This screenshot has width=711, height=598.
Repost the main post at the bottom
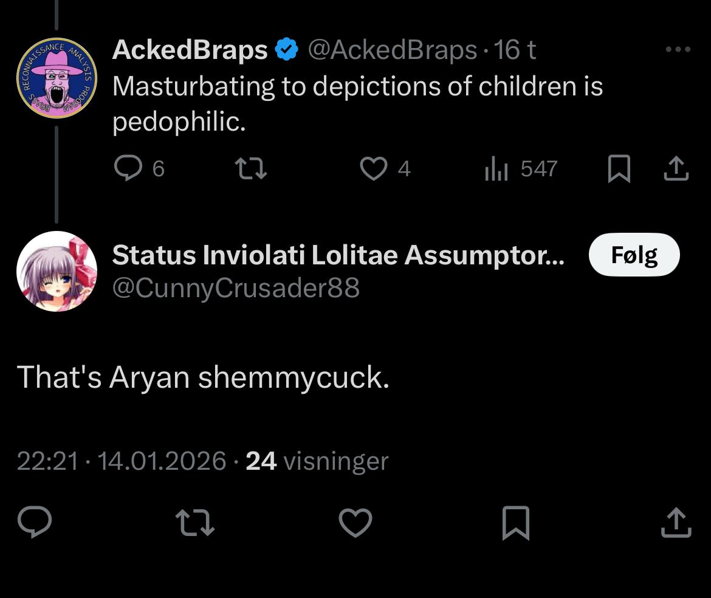(x=194, y=523)
